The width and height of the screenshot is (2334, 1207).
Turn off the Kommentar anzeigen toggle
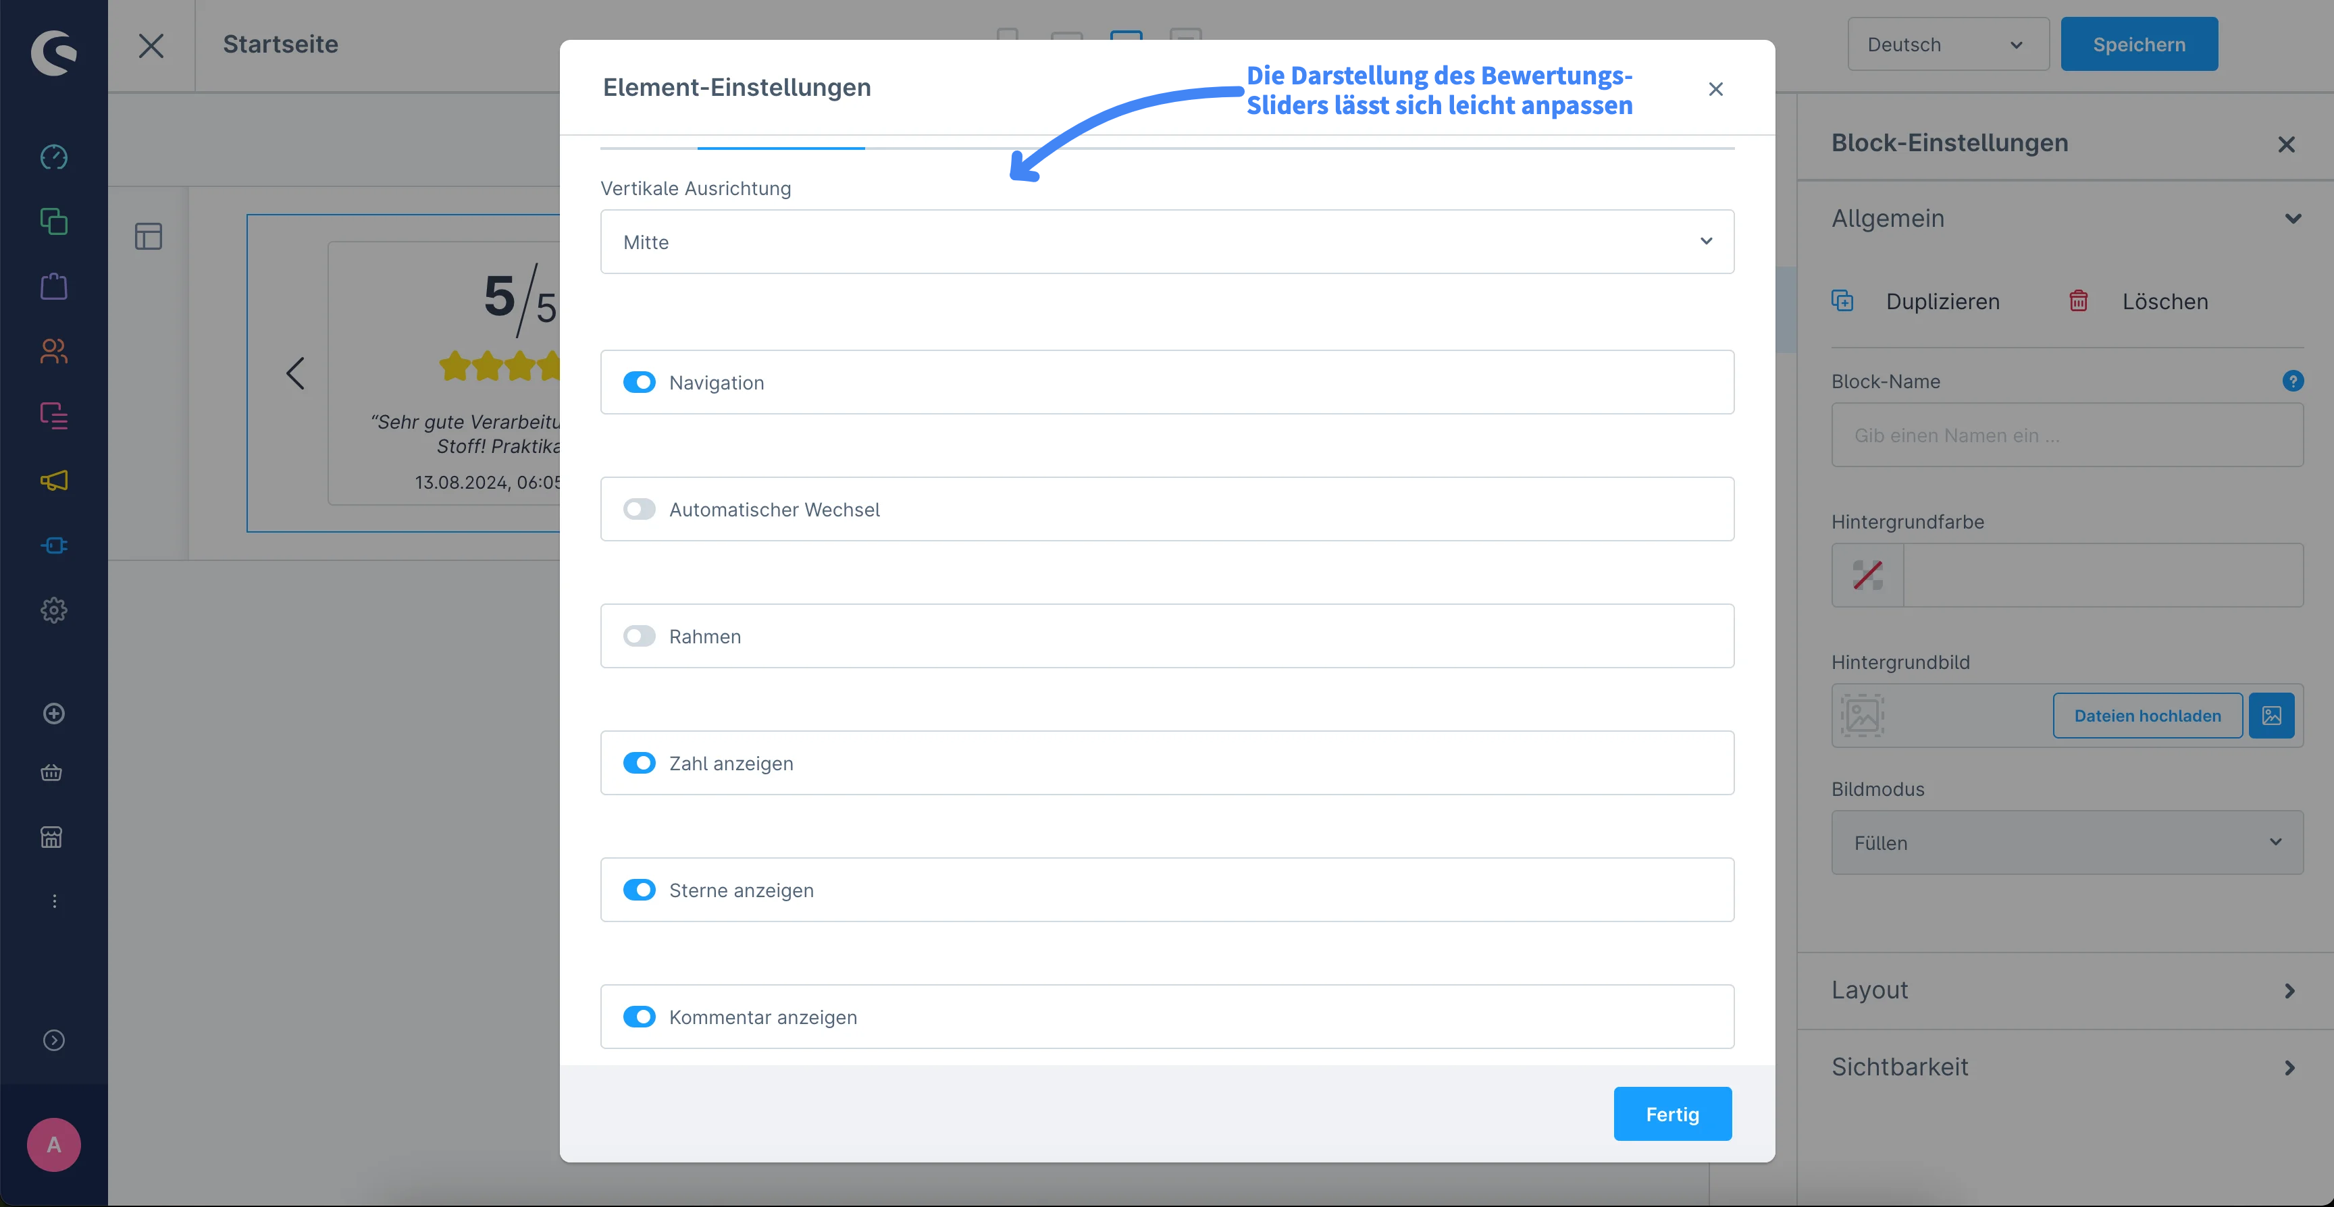pos(639,1016)
